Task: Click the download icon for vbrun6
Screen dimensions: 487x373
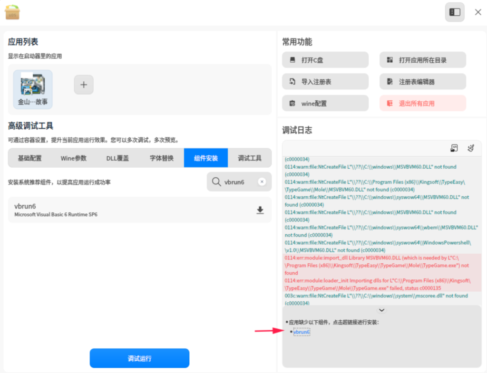Action: (x=260, y=210)
